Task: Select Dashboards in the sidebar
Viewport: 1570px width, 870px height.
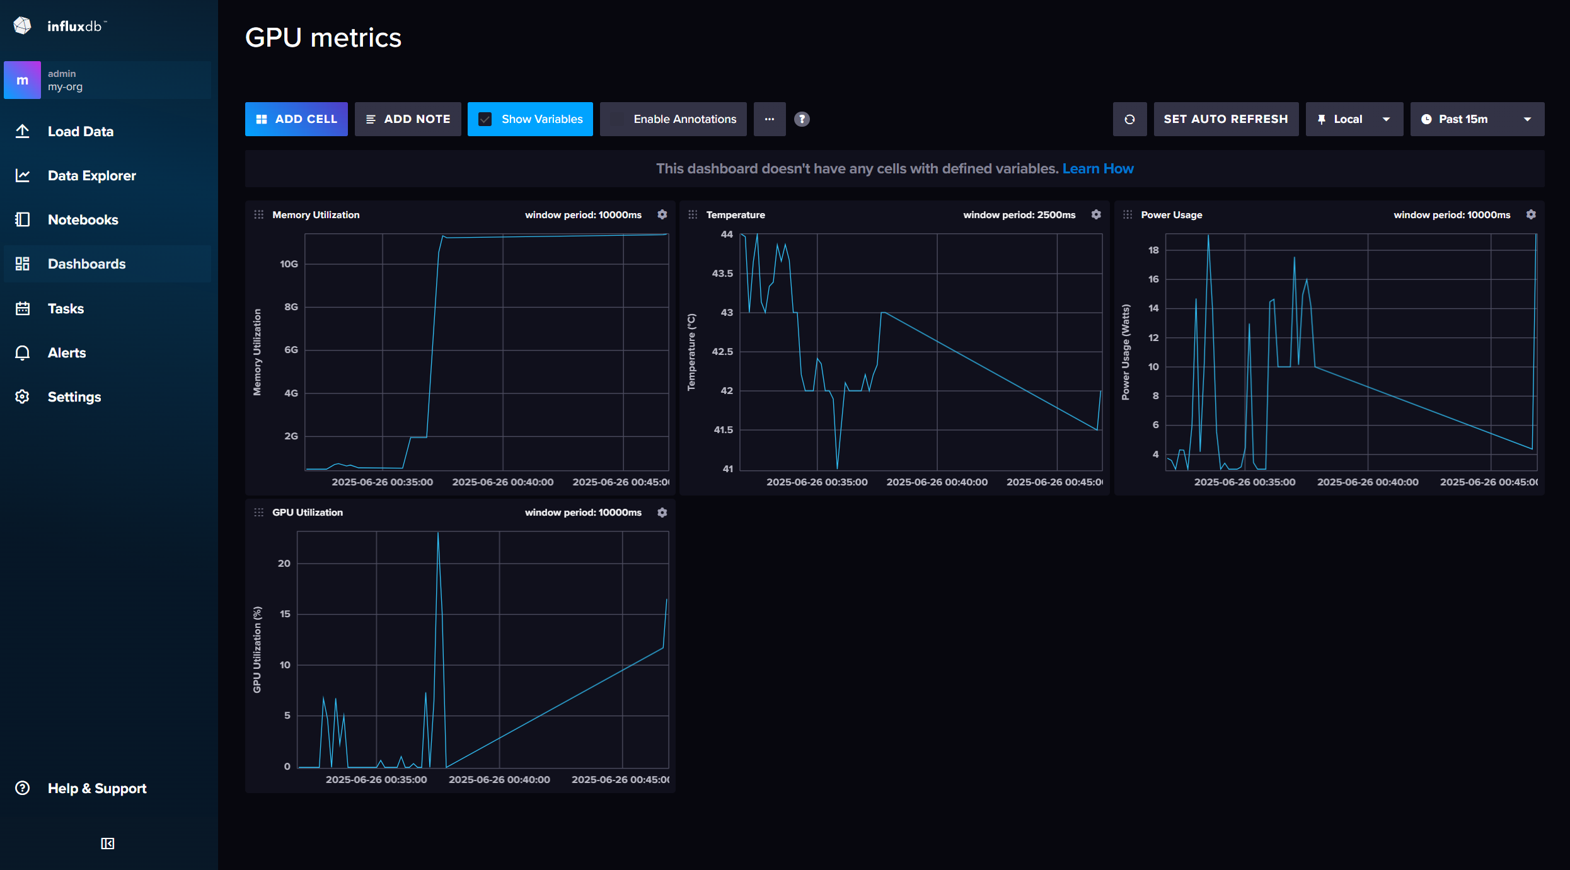Action: point(107,264)
